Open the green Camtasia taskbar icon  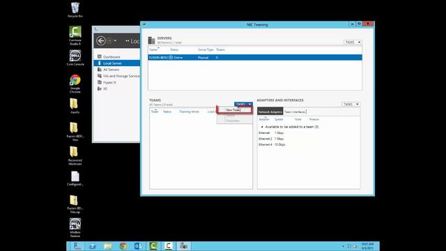153,246
